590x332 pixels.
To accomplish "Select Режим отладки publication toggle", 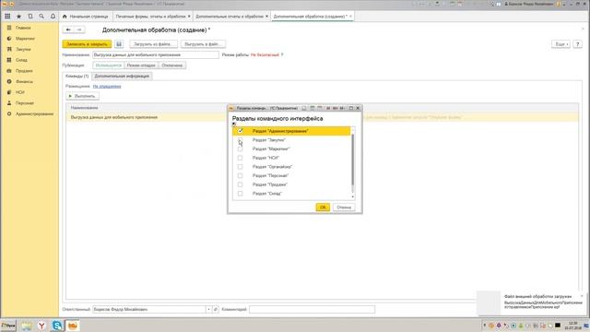I will (x=141, y=65).
